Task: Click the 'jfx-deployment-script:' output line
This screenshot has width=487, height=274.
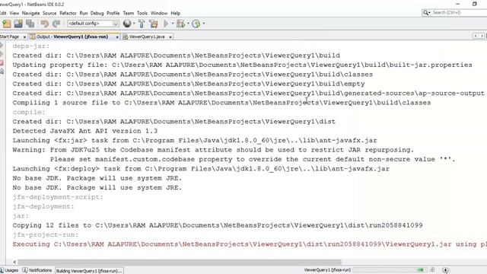Action: tap(58, 197)
